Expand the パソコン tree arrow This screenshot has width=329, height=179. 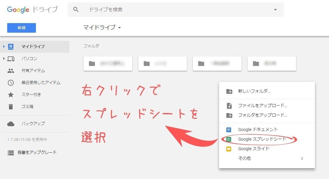4,58
